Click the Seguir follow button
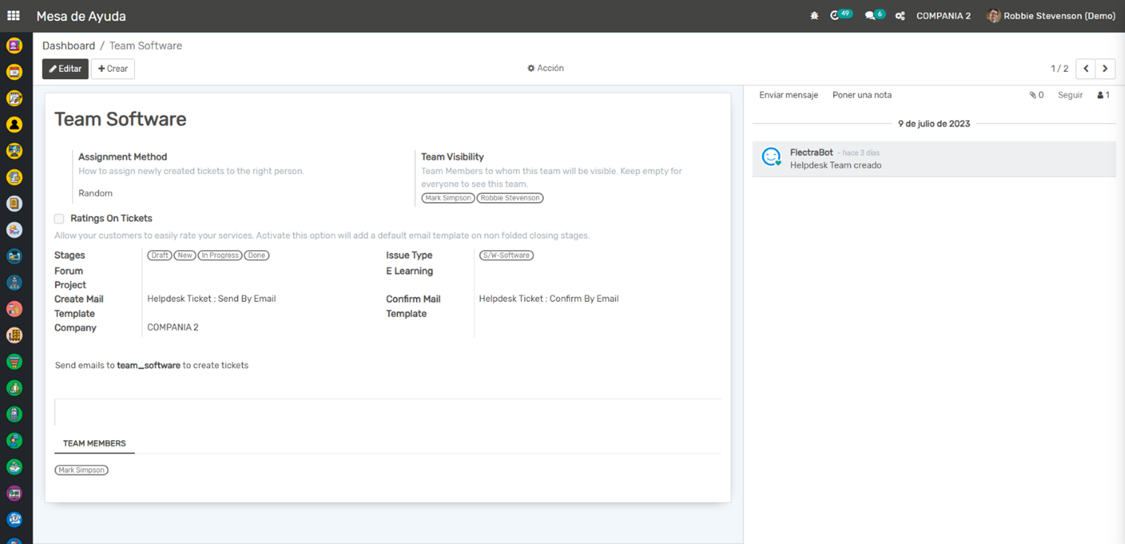The image size is (1125, 544). [x=1069, y=95]
